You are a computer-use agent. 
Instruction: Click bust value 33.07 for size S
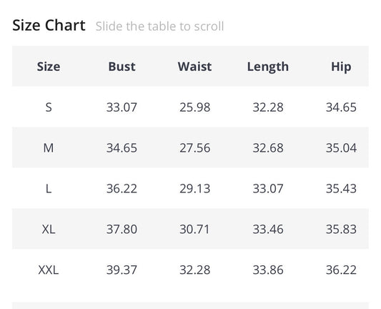pos(122,107)
